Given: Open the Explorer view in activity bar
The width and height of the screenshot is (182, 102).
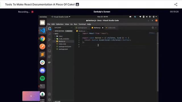Looking at the screenshot, I should pos(49,28).
